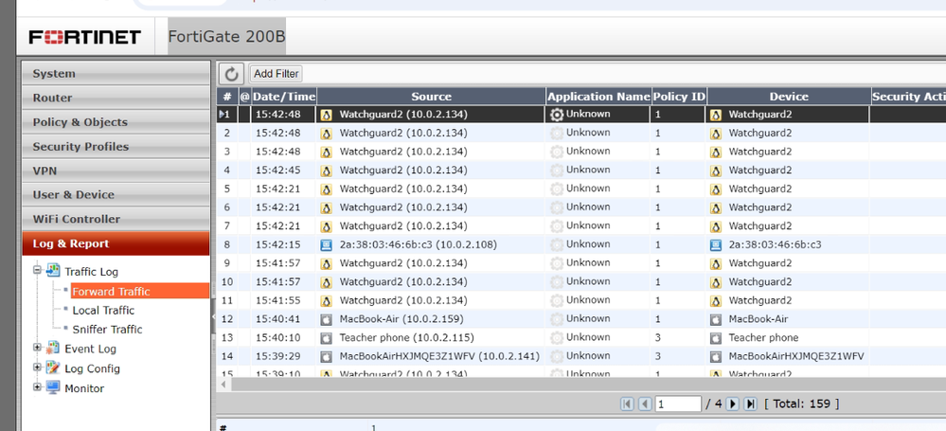This screenshot has height=431, width=946.
Task: Click the Traffic Log icon
Action: tap(54, 270)
